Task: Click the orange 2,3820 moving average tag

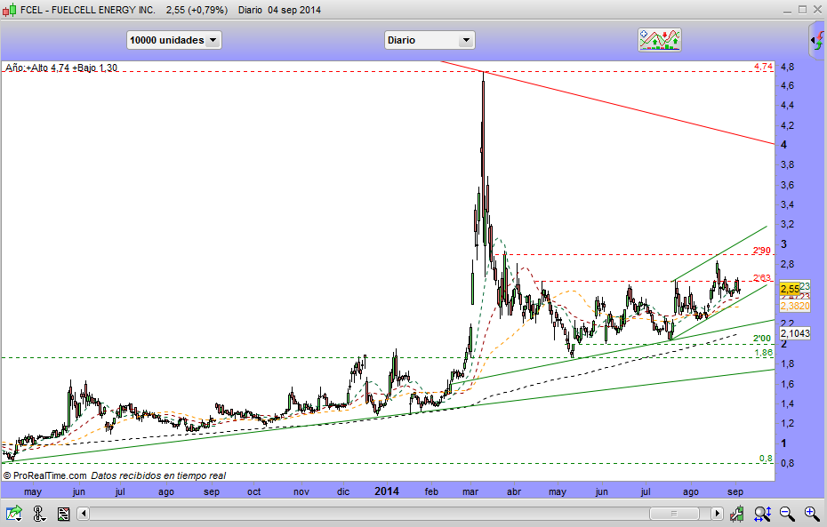Action: click(795, 307)
